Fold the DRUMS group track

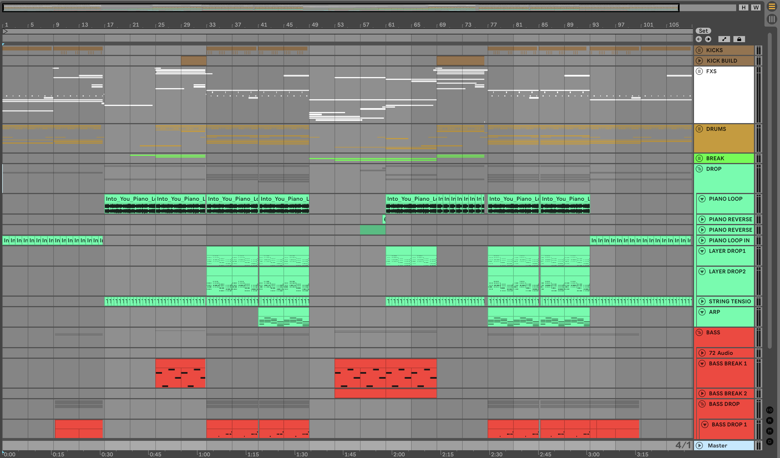pyautogui.click(x=699, y=129)
